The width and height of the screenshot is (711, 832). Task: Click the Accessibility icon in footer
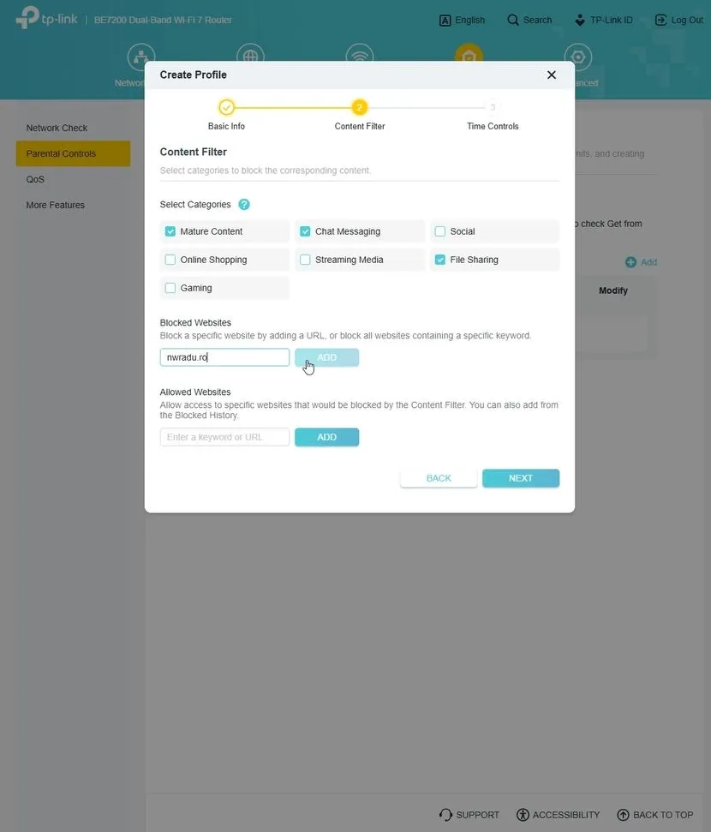click(x=523, y=815)
